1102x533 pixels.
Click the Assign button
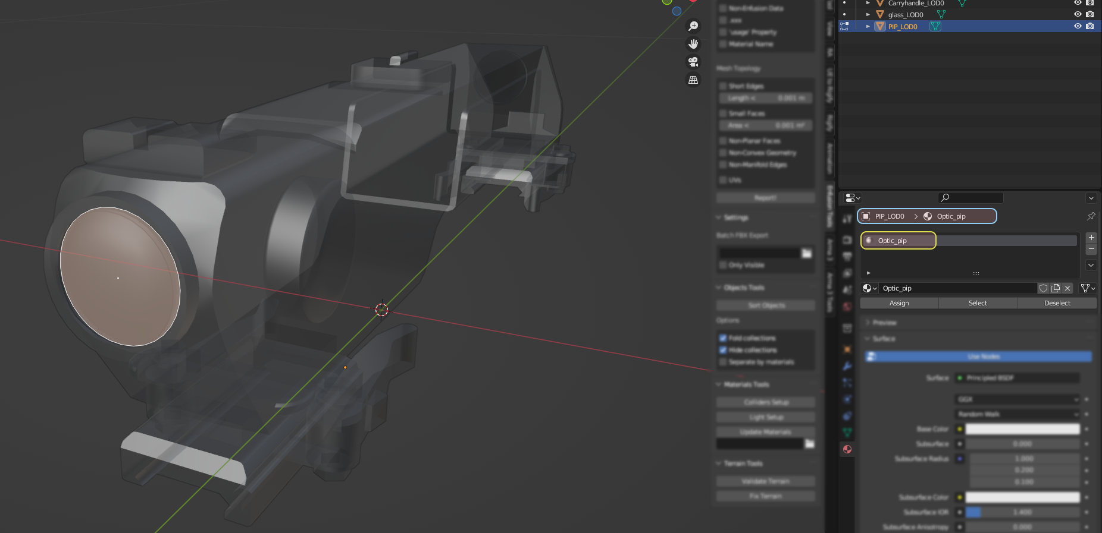tap(899, 303)
